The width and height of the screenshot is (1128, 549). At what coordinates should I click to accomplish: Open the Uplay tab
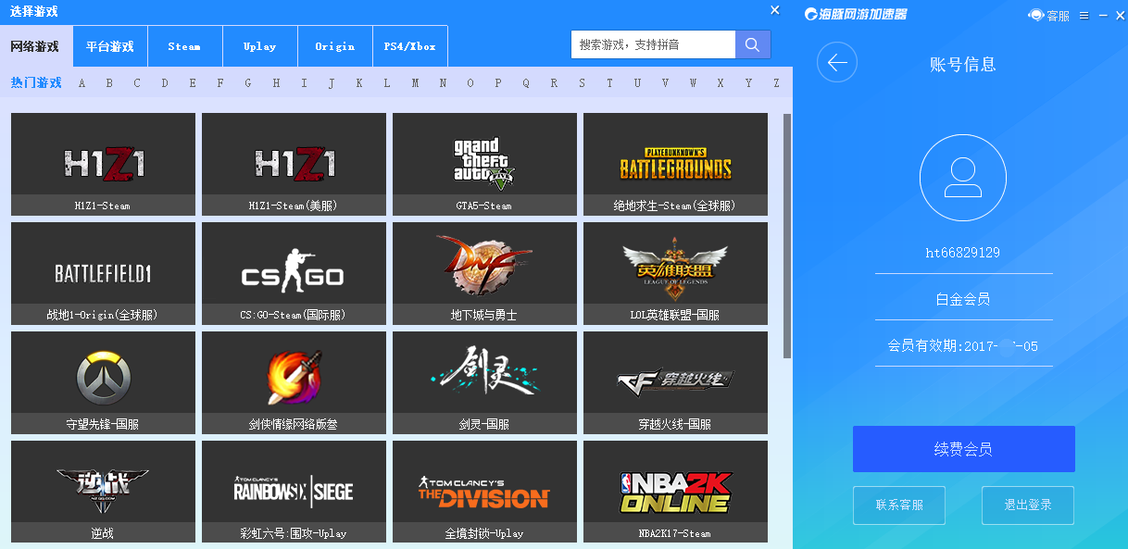260,46
